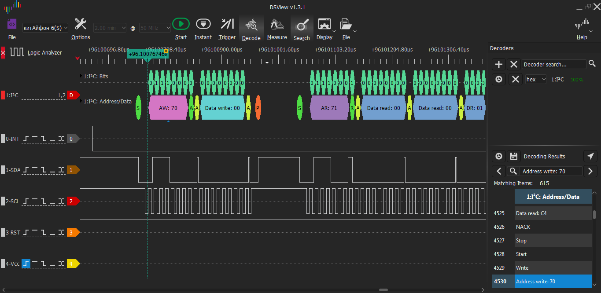Open the Options wrench tool
This screenshot has height=293, width=601.
click(81, 24)
